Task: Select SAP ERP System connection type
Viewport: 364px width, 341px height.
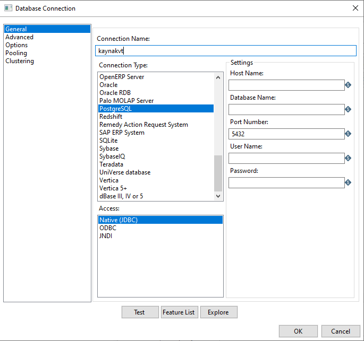Action: pos(156,133)
